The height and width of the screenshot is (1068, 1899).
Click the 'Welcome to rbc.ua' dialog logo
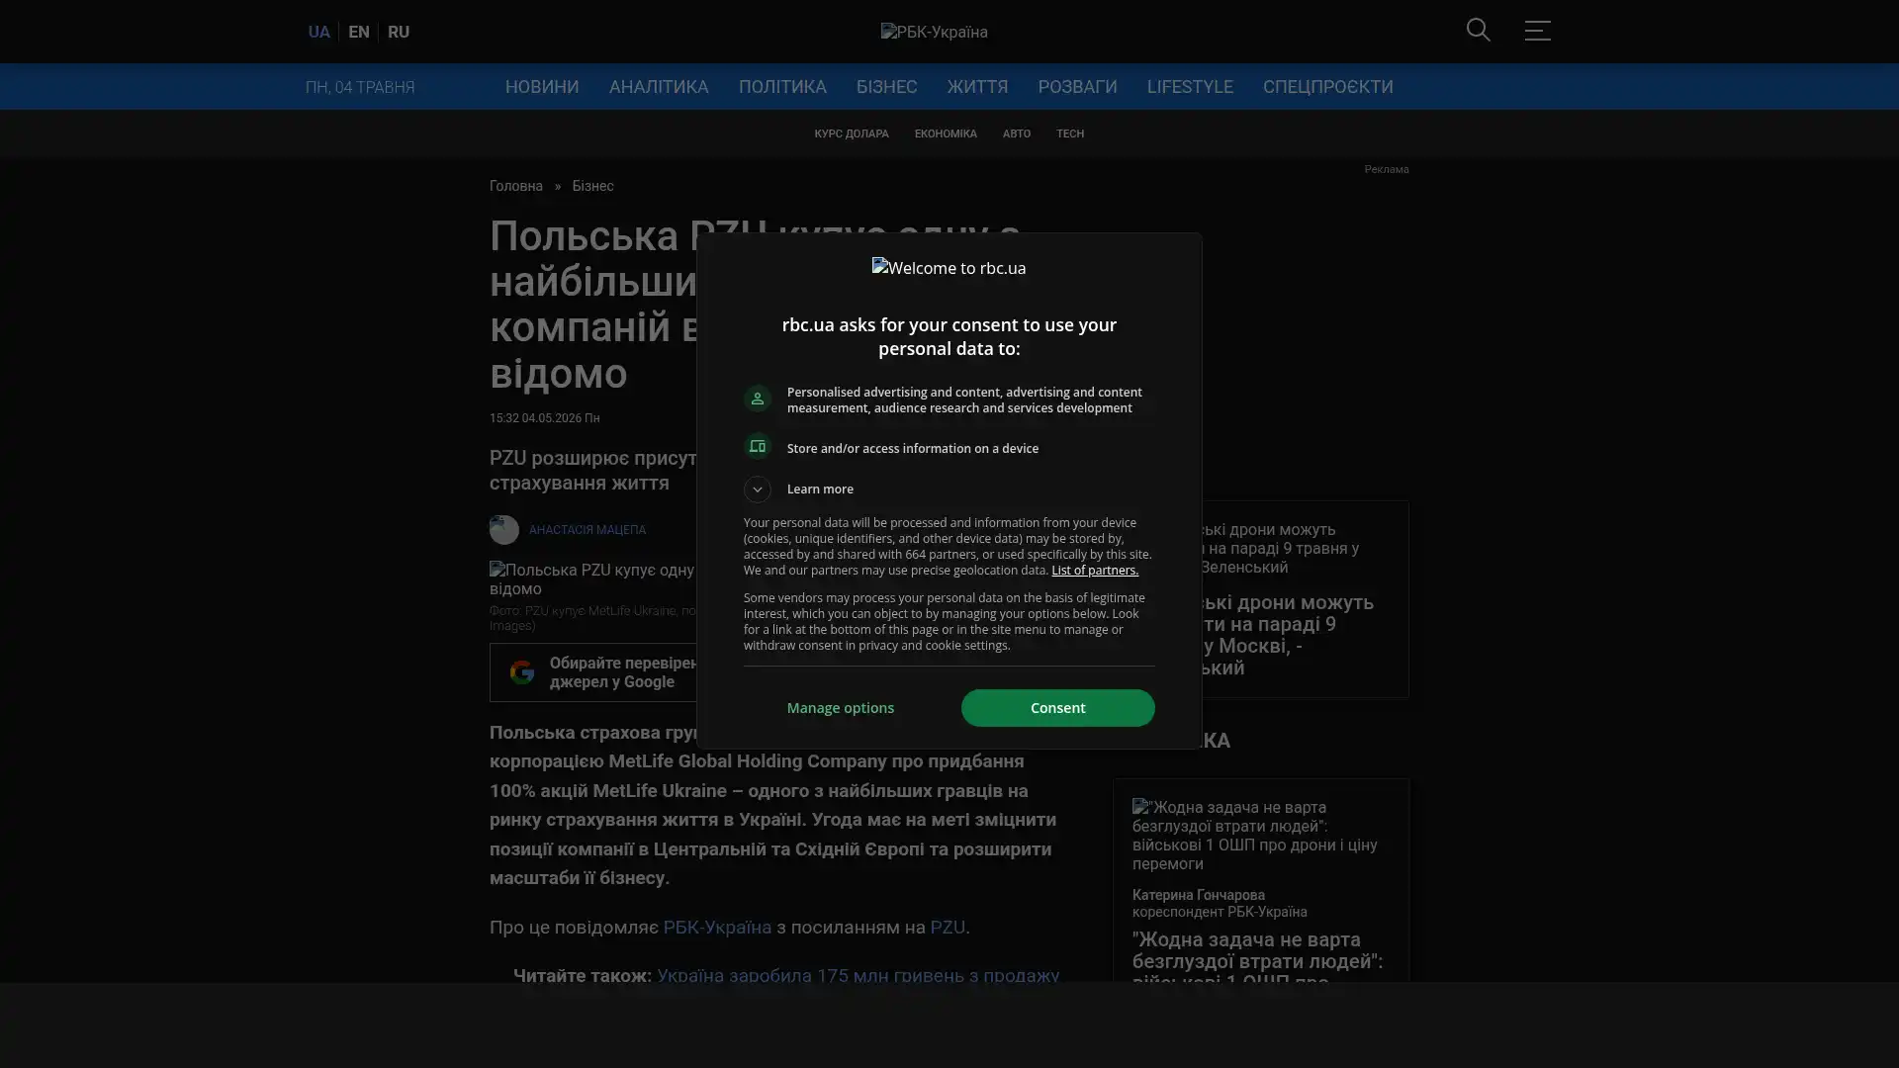tap(949, 268)
